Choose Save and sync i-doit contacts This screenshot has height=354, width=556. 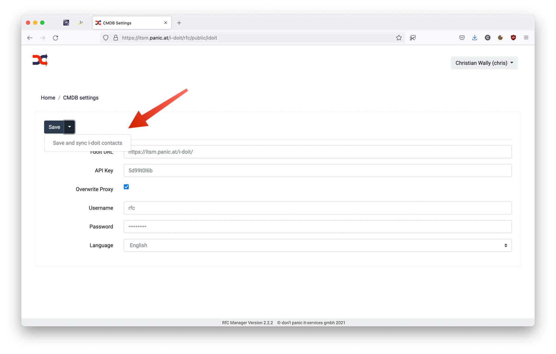[x=88, y=143]
